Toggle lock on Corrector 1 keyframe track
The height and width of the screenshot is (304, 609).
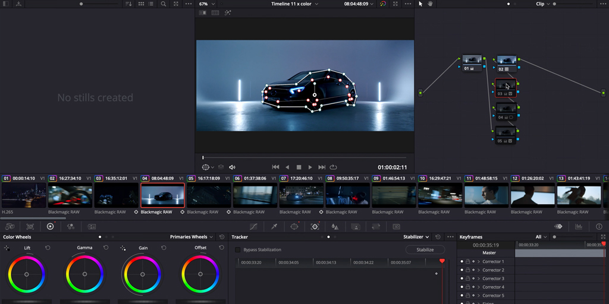pos(467,262)
